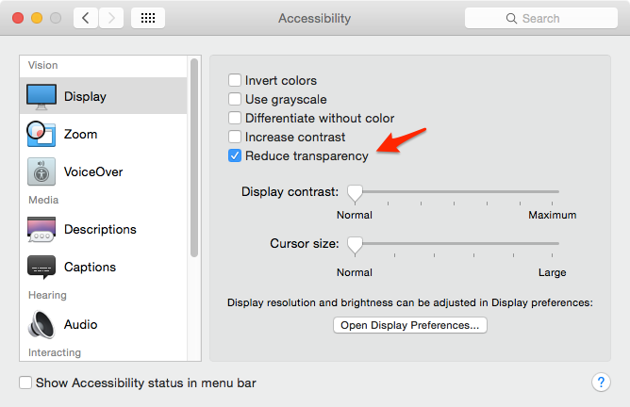Open the Descriptions icon in Media section
Image resolution: width=630 pixels, height=407 pixels.
(41, 230)
